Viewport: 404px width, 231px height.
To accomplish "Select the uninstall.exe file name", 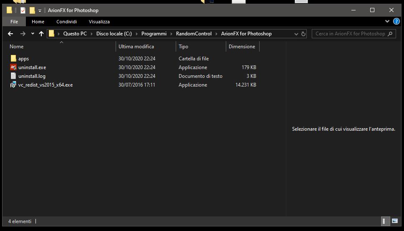I will click(x=32, y=67).
